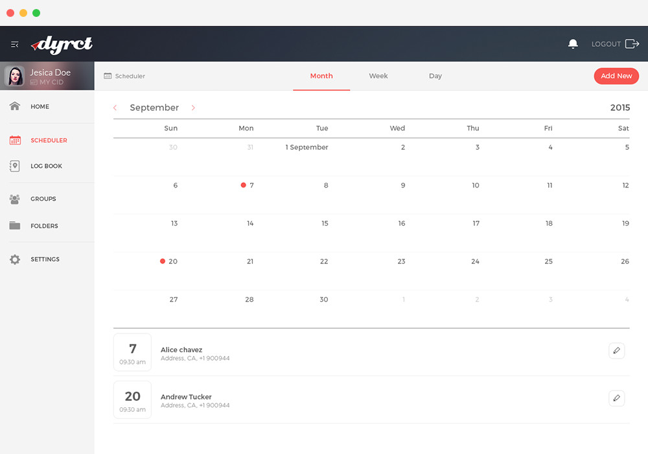Click the 20 09:30 am date badge
Image resolution: width=648 pixels, height=454 pixels.
click(132, 400)
